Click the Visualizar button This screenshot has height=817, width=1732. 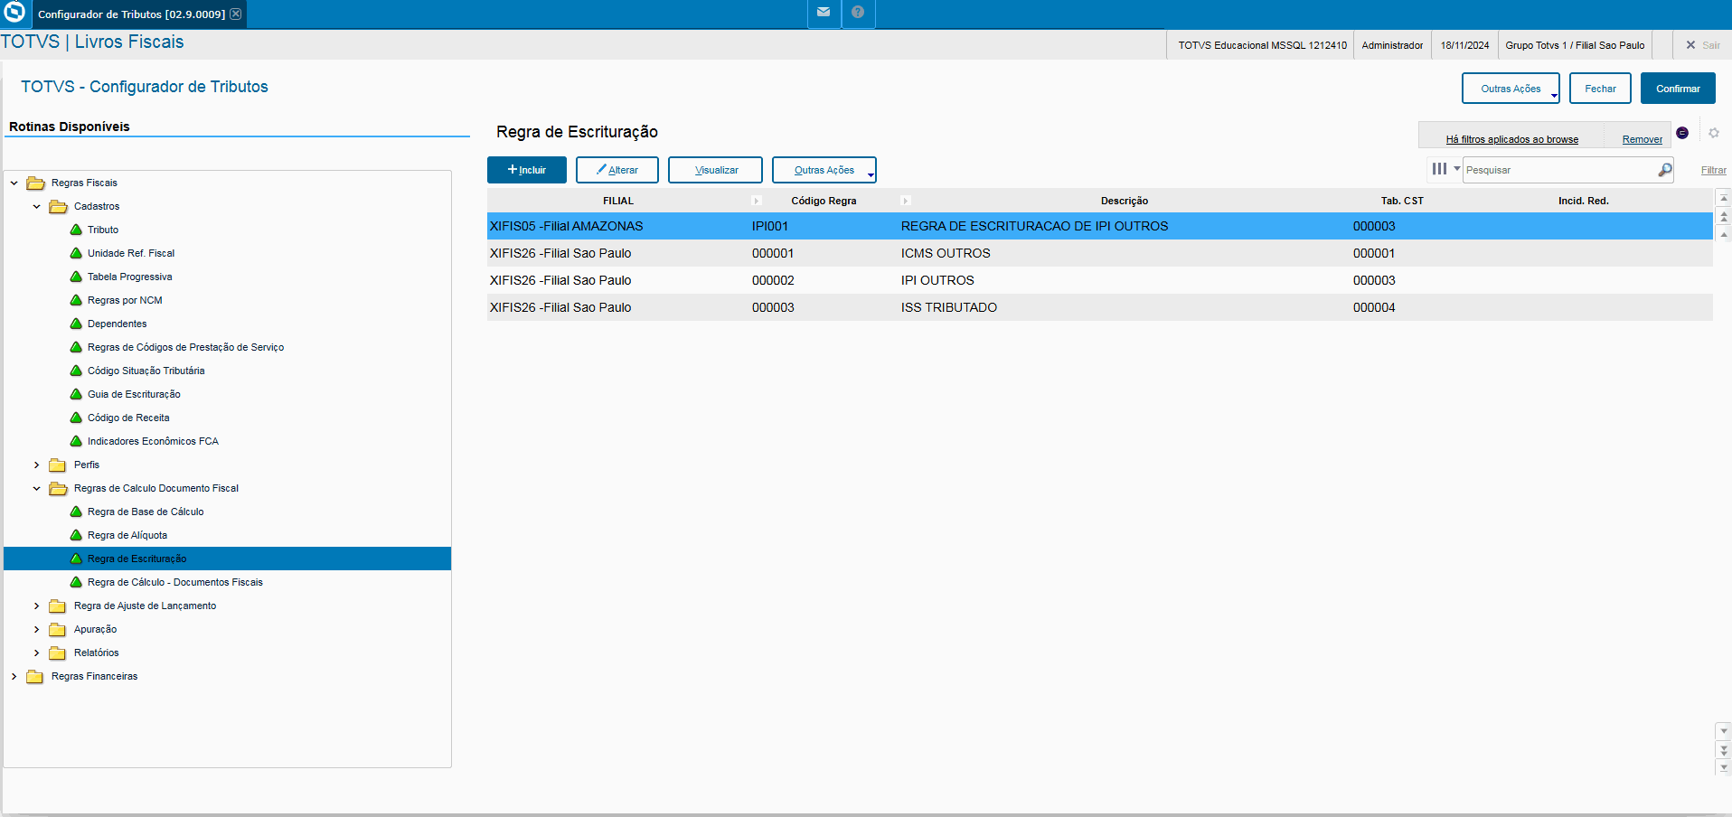coord(715,170)
